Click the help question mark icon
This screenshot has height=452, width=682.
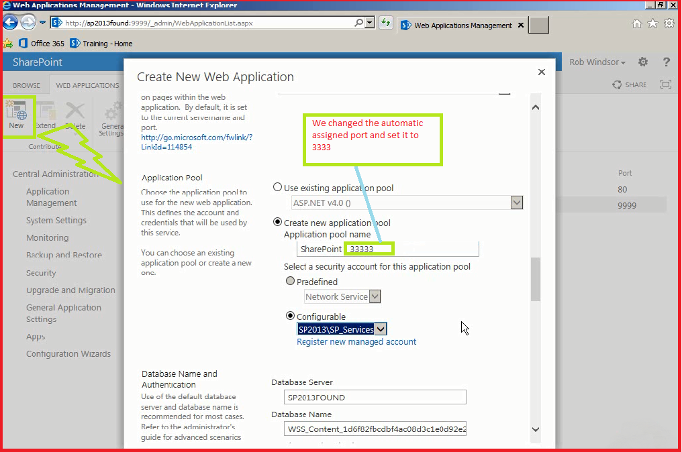[x=666, y=61]
